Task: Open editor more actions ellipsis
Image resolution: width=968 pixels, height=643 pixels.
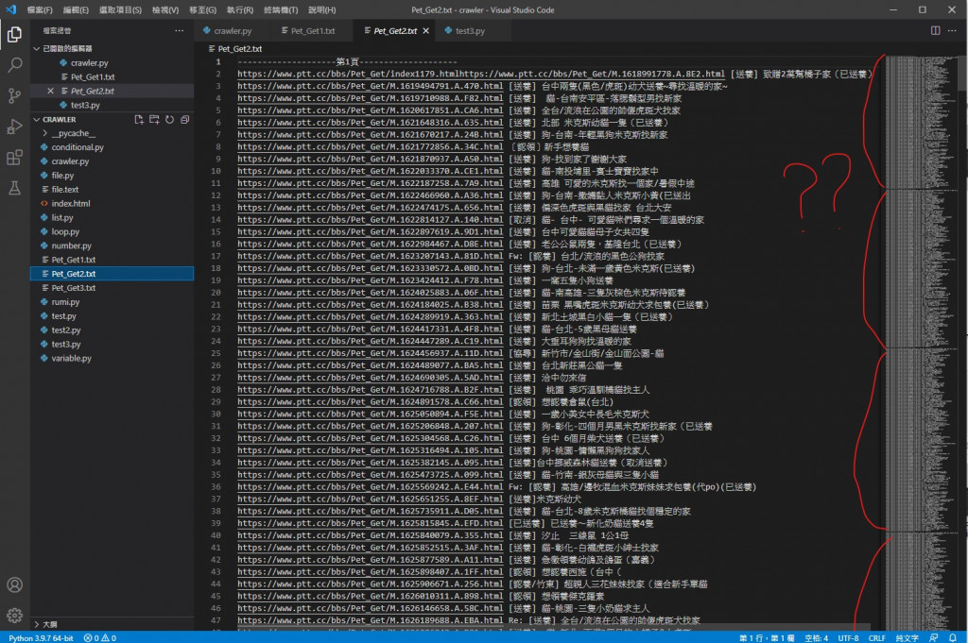Action: tap(952, 30)
